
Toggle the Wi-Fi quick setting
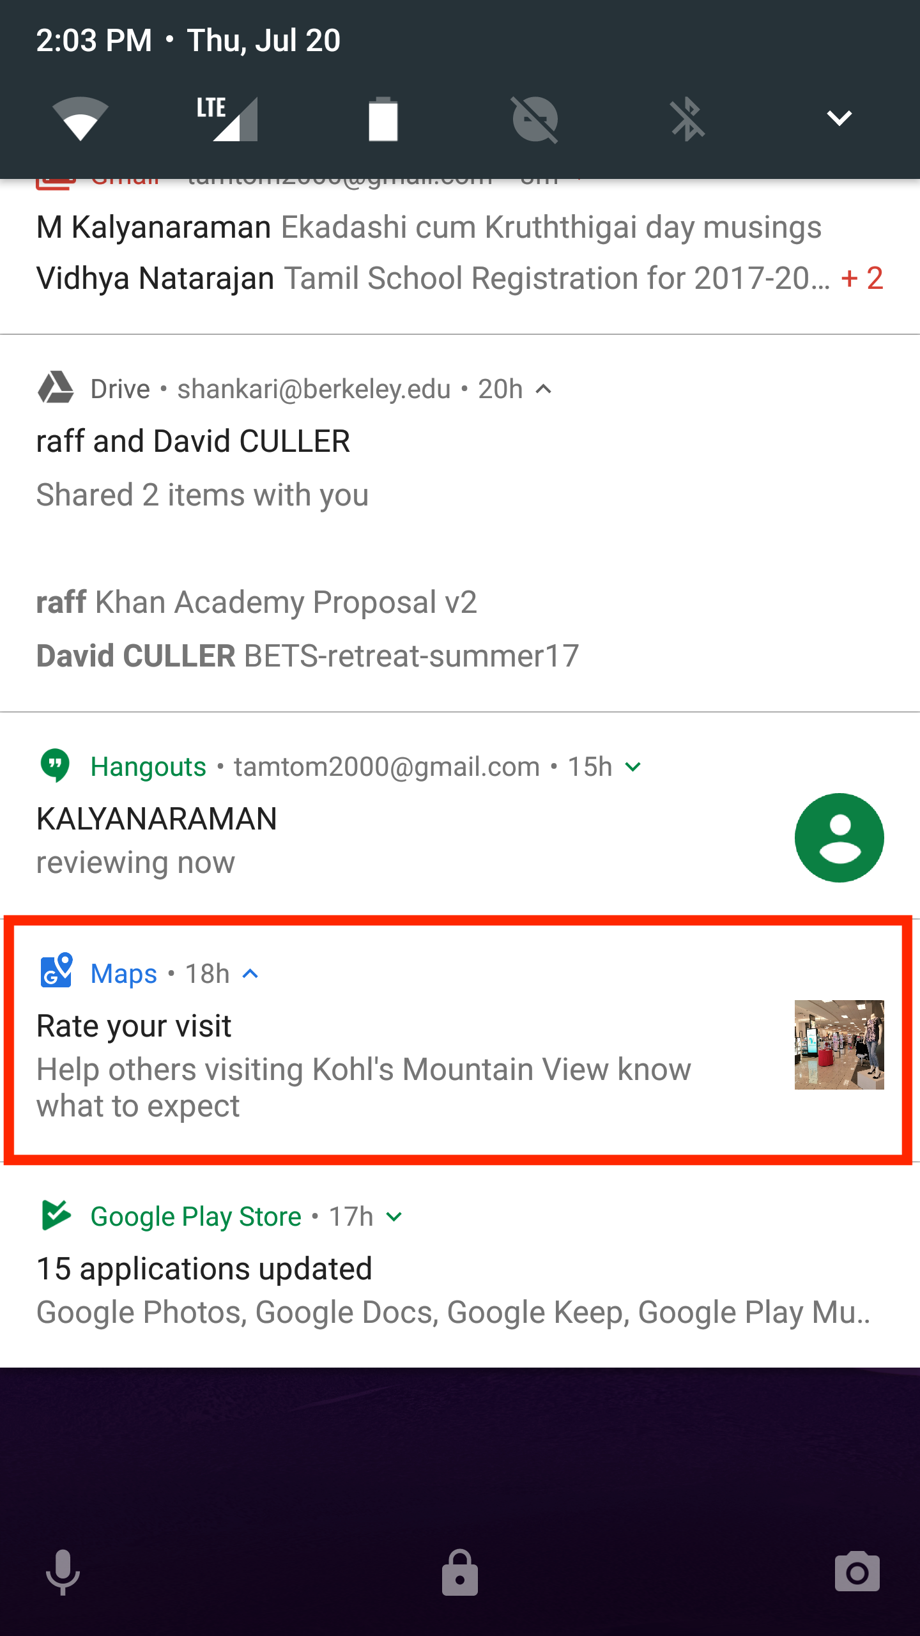(80, 118)
